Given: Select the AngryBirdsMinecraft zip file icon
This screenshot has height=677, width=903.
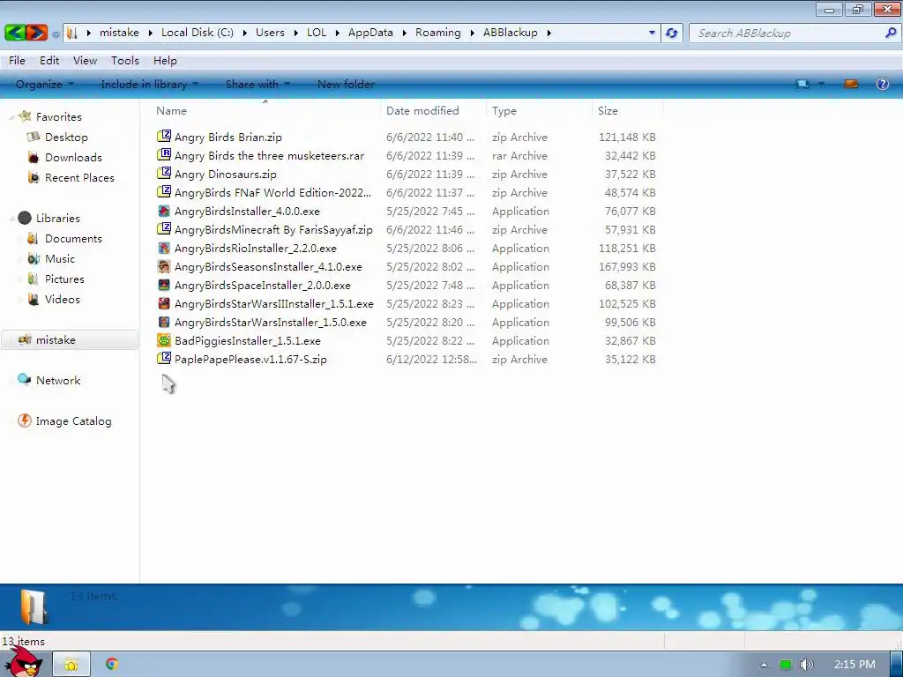Looking at the screenshot, I should [164, 229].
